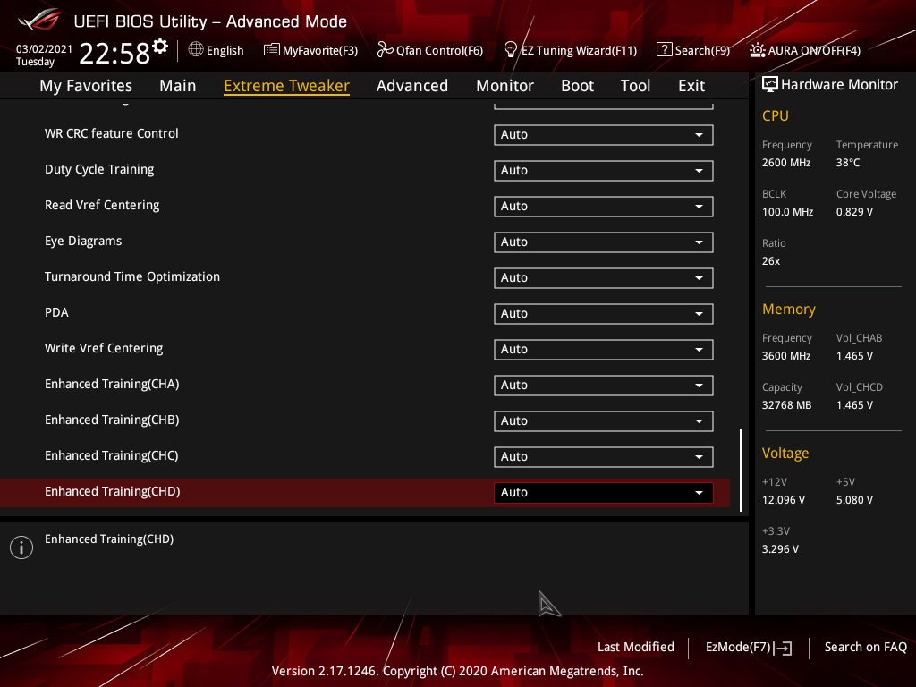The height and width of the screenshot is (687, 916).
Task: Click the English language button
Action: click(225, 50)
